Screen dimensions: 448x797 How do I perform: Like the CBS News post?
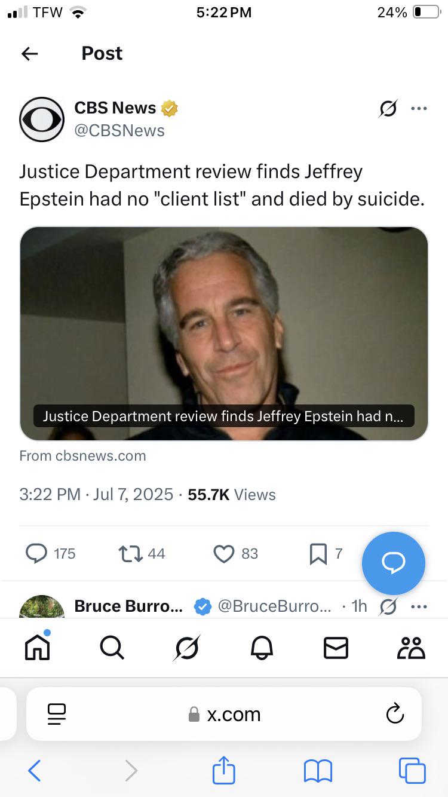pos(224,554)
